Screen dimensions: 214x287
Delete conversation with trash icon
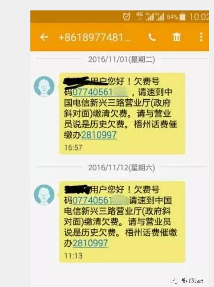tap(177, 37)
